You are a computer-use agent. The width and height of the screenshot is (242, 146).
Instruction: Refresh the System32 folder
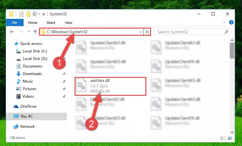147,32
